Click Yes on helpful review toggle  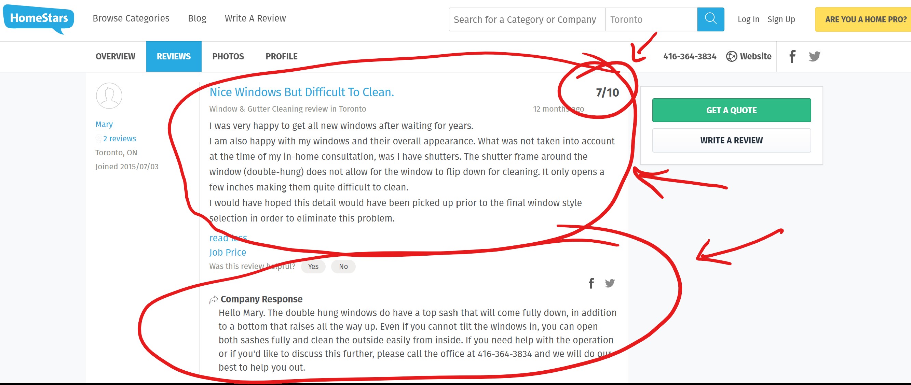[x=313, y=267]
